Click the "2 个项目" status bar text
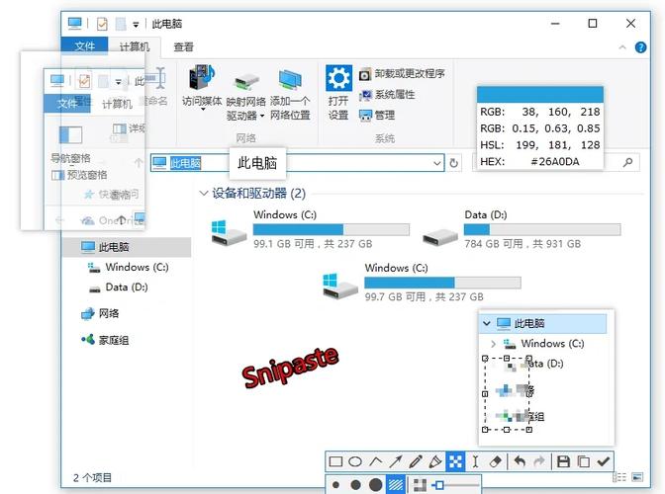Image resolution: width=665 pixels, height=494 pixels. (x=92, y=477)
